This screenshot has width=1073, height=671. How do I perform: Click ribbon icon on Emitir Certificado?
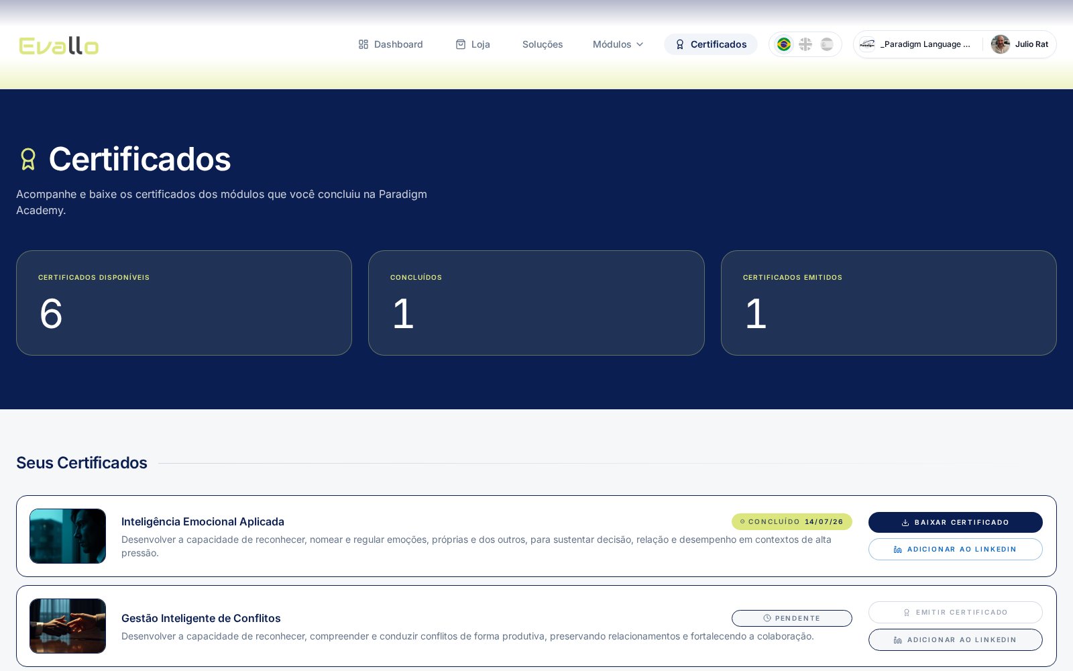tap(907, 613)
